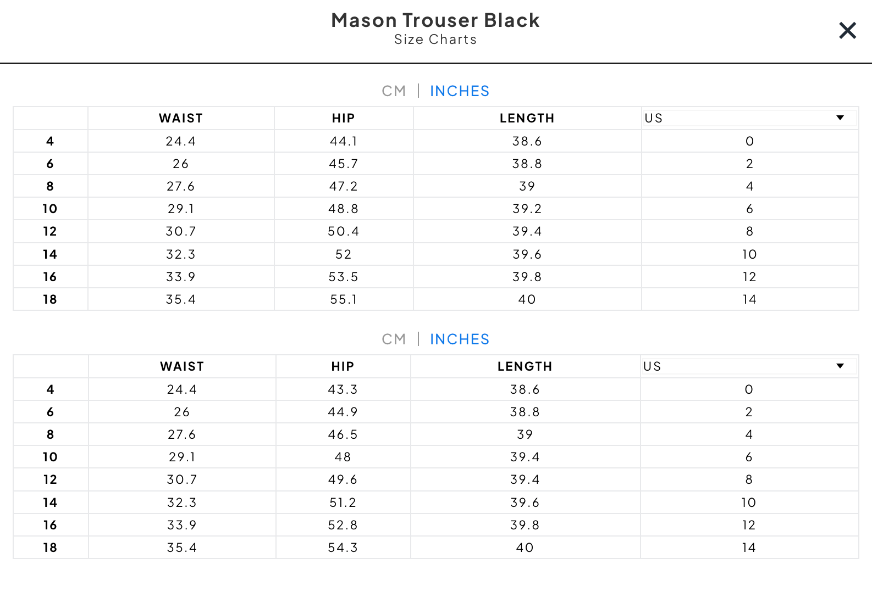Click the hip value 44.1 in first table
Screen dimensions: 872x592
[344, 141]
